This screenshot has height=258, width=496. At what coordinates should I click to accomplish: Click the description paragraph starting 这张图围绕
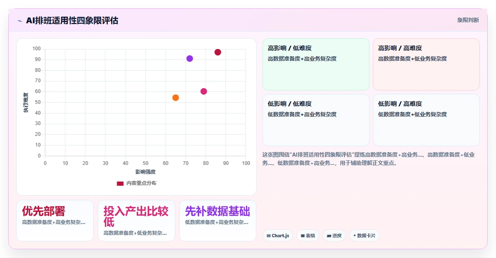[x=369, y=159]
